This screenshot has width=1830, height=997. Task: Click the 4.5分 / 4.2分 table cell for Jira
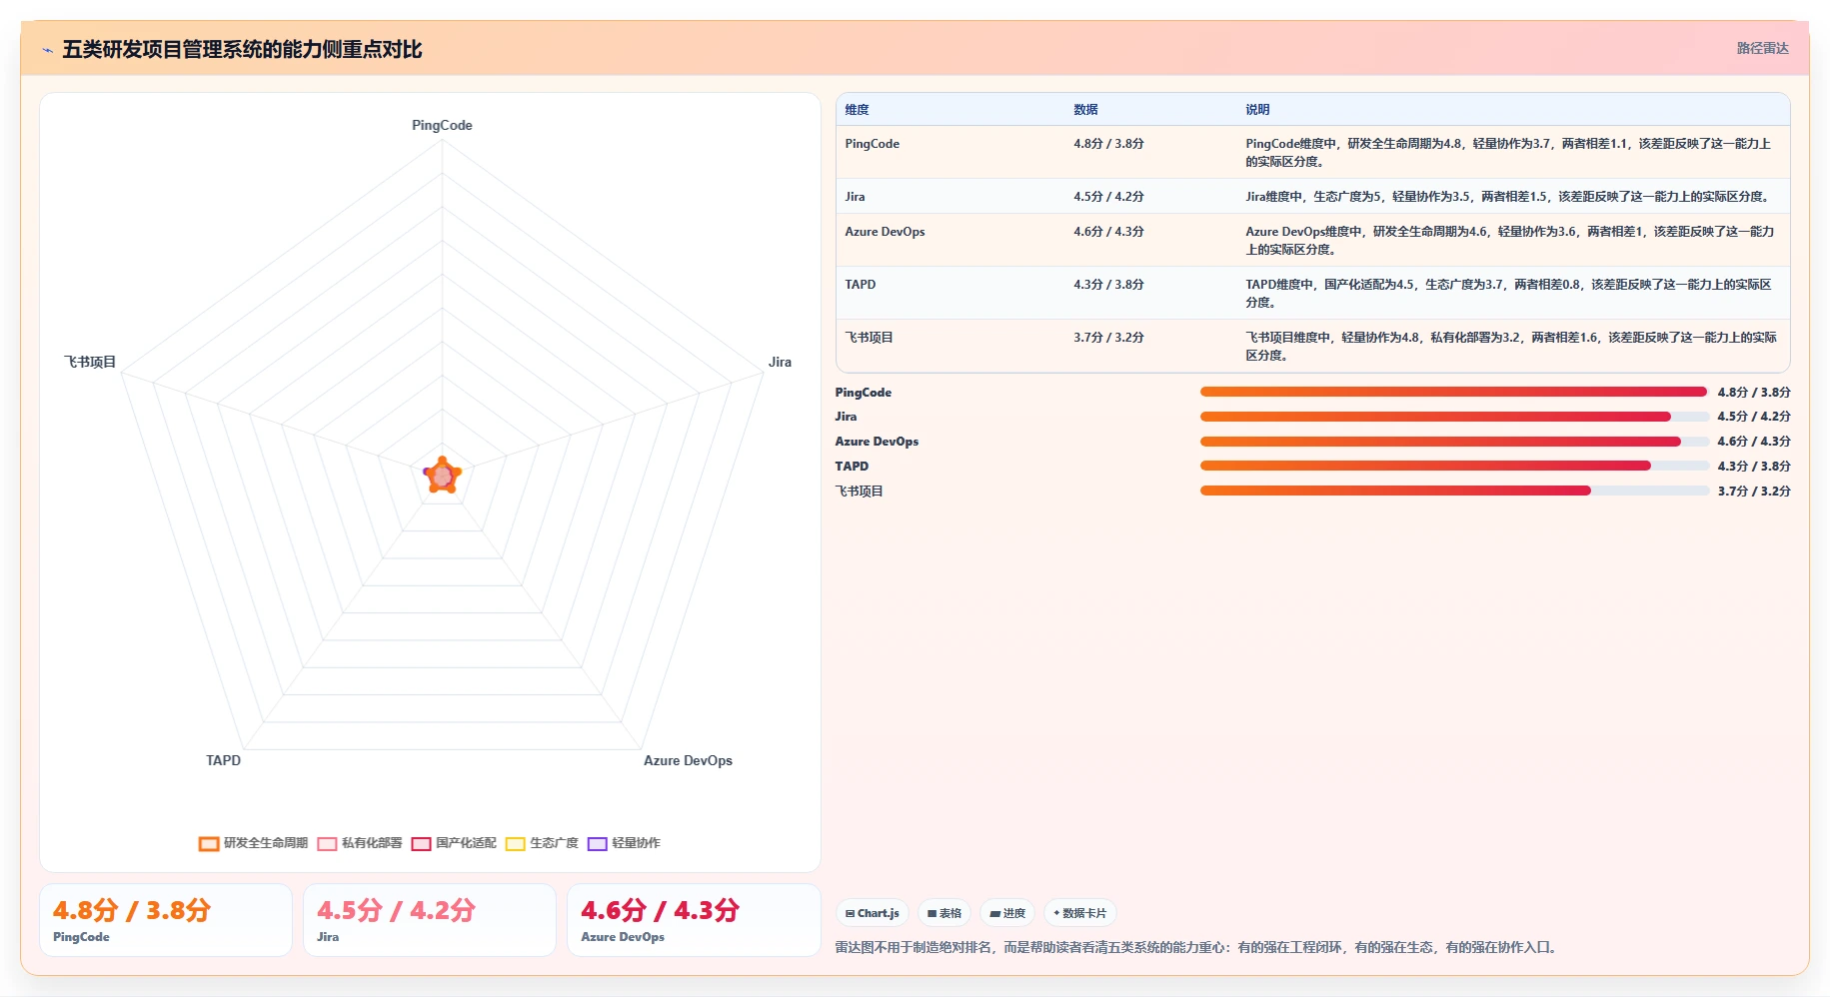pos(1108,197)
